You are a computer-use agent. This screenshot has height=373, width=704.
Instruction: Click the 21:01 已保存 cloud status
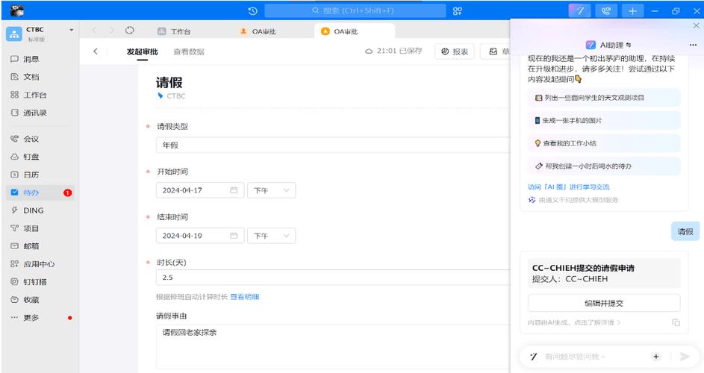click(393, 51)
